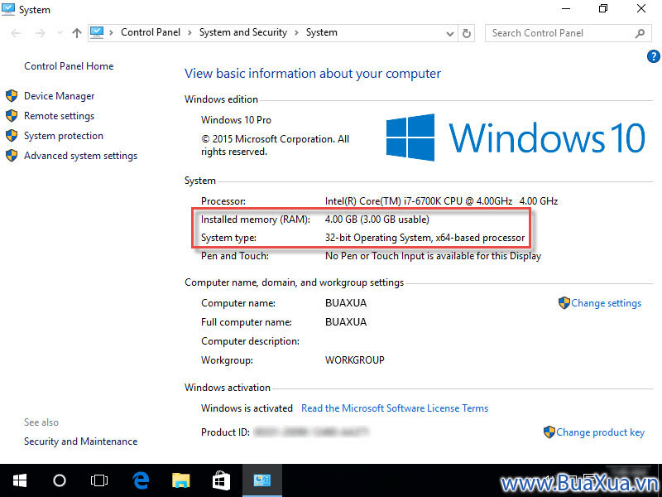
Task: Open File Explorer from taskbar
Action: (180, 480)
